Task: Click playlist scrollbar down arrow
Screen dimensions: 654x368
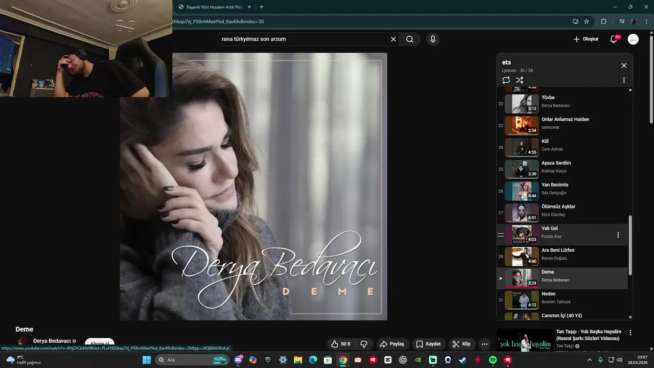Action: click(630, 317)
